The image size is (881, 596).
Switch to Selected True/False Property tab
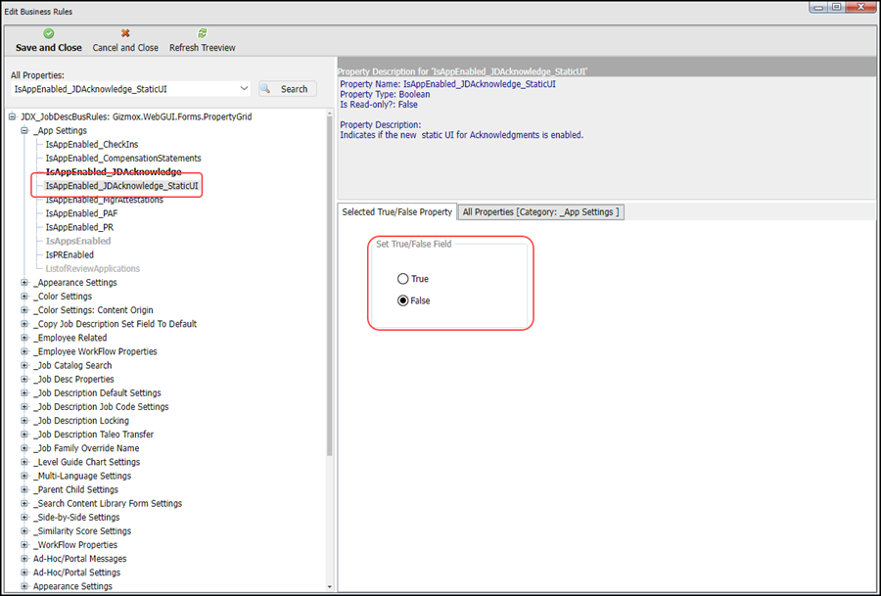click(396, 211)
